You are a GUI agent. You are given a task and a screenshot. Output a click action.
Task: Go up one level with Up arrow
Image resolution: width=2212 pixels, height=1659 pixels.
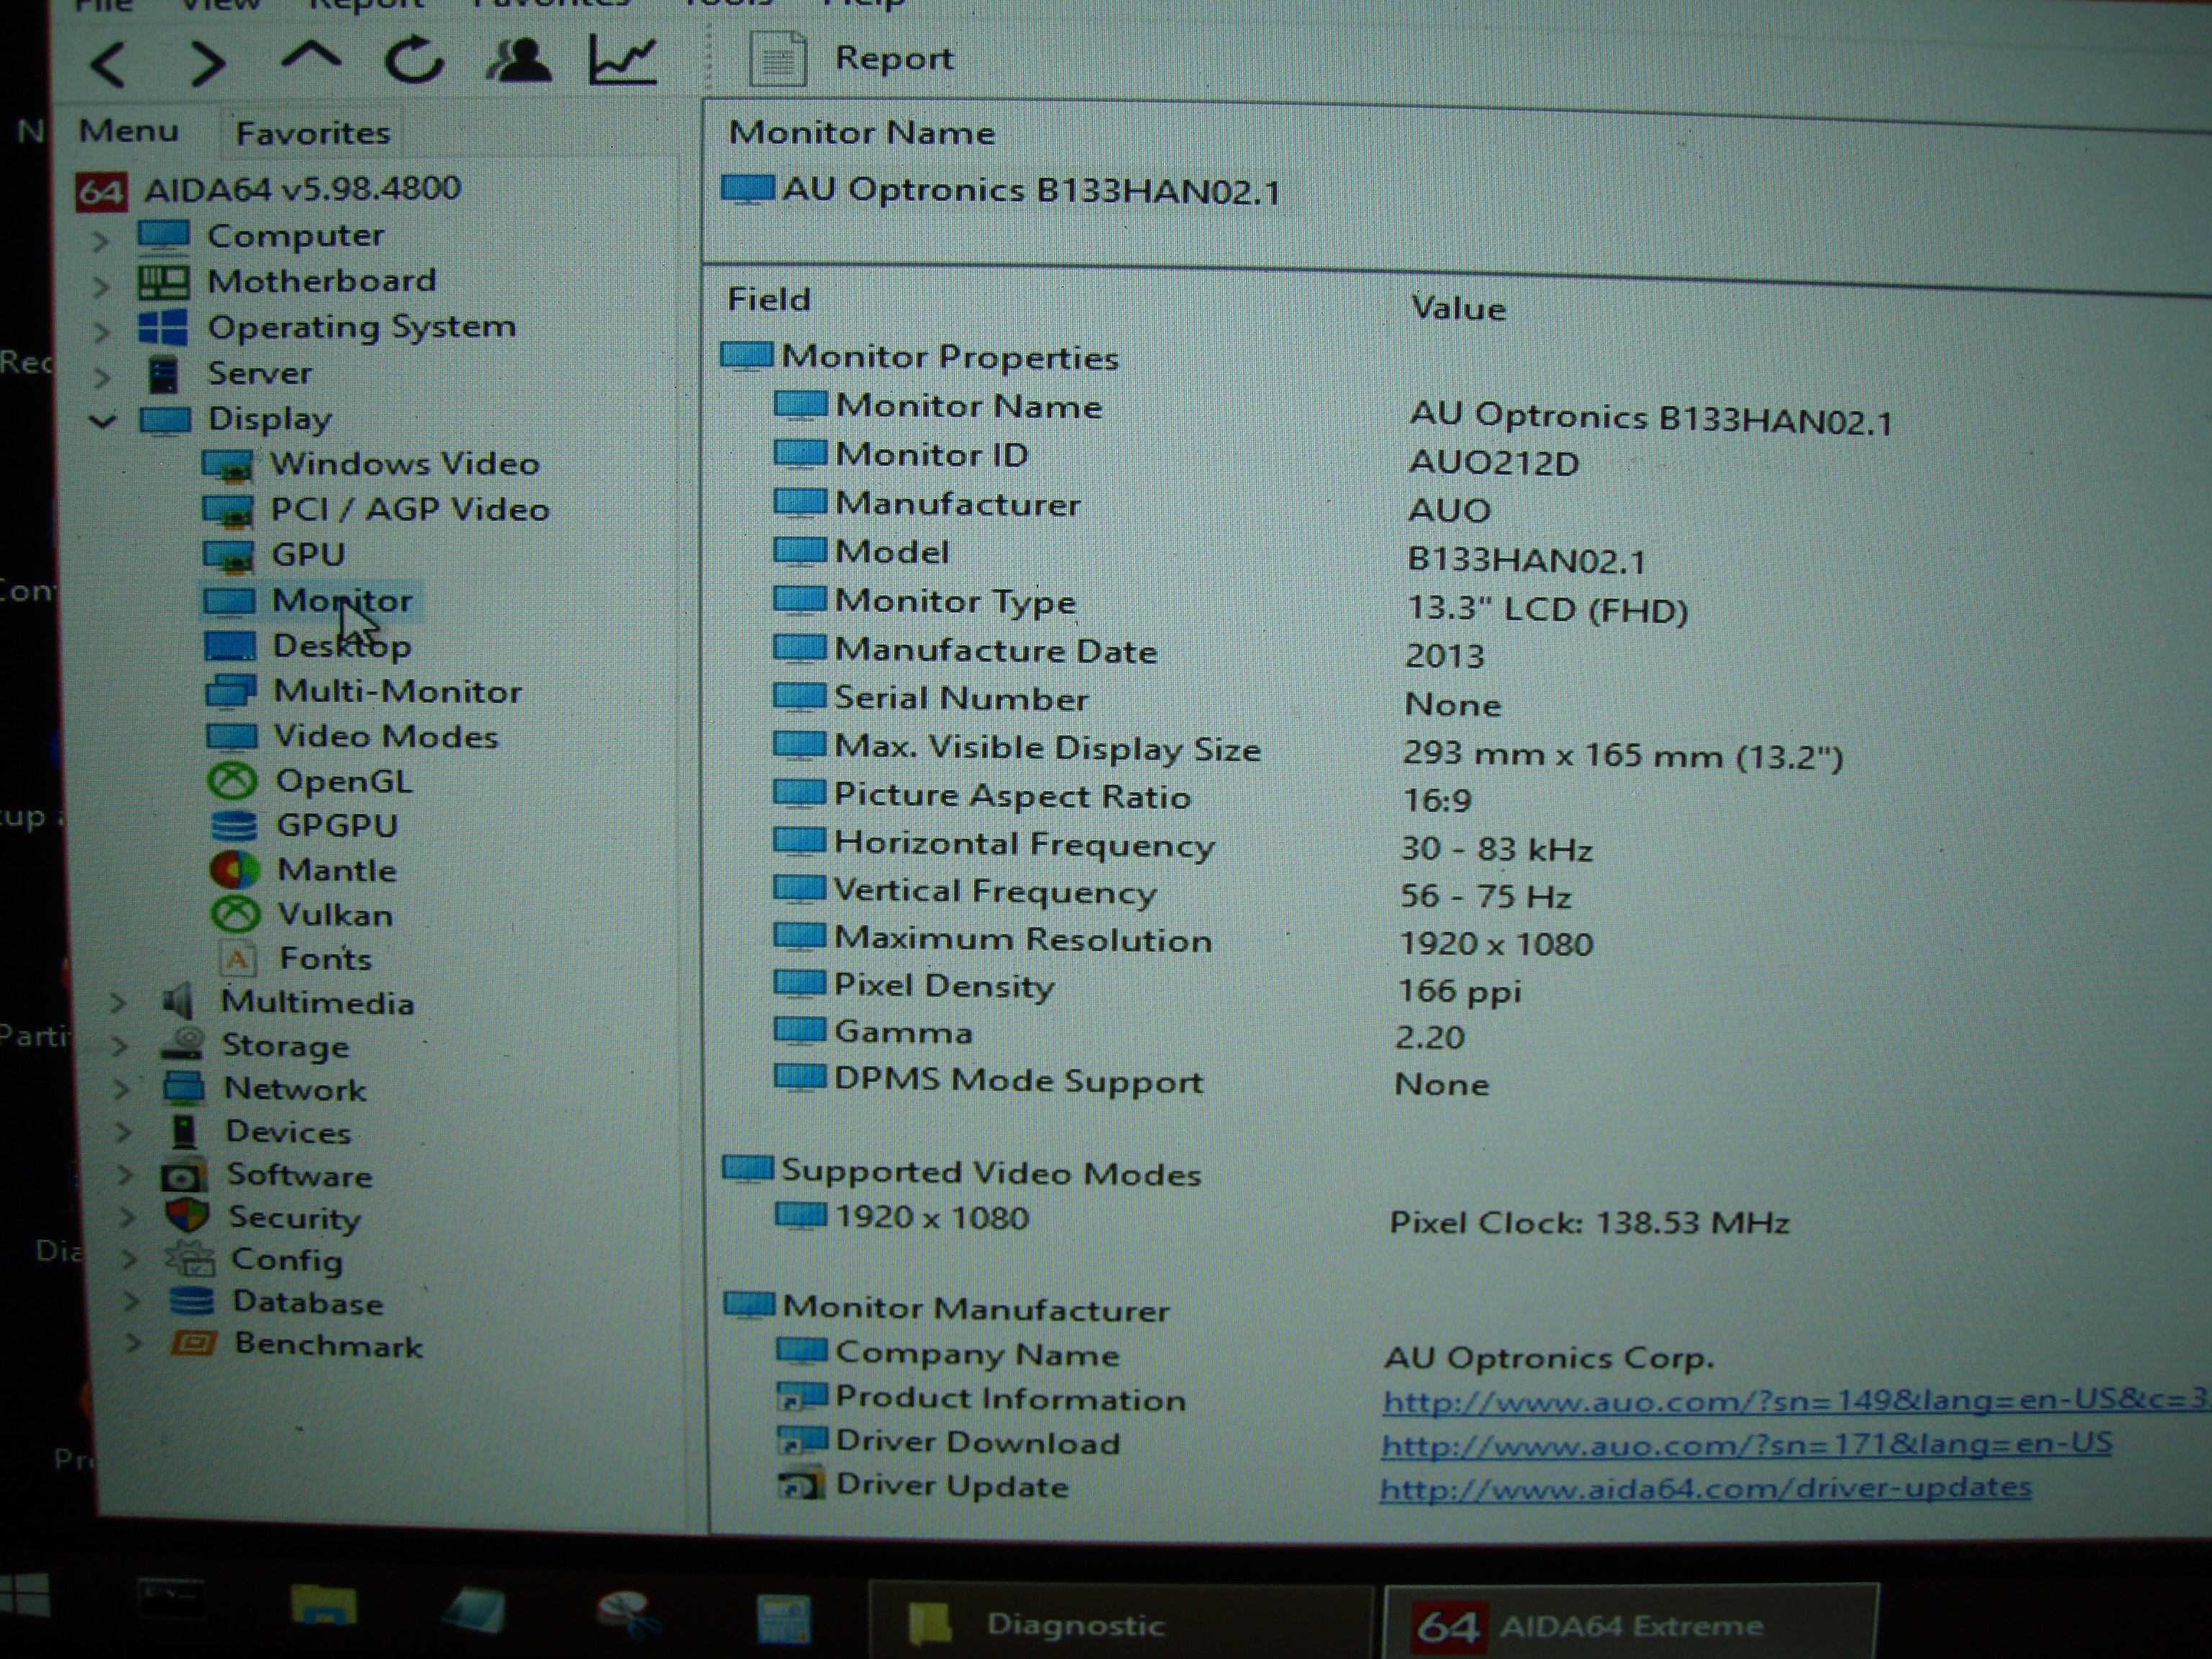pos(311,55)
